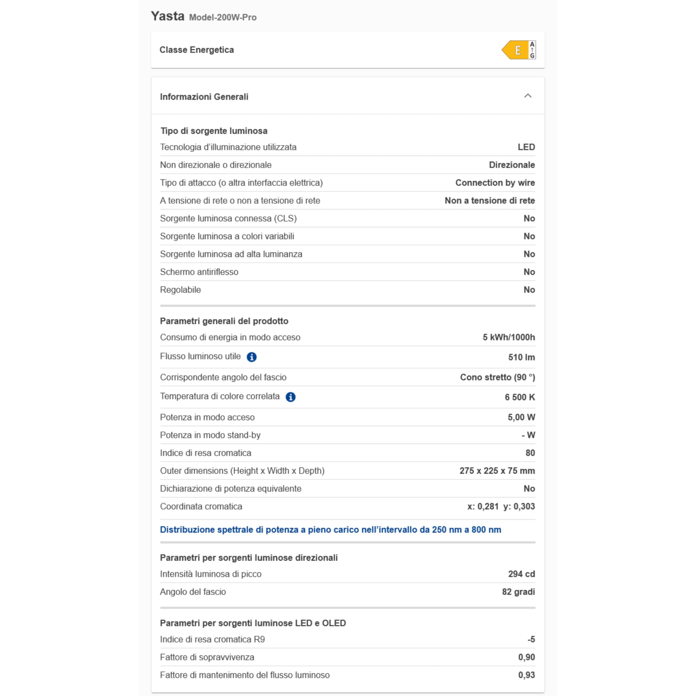Click the Informazioni Generali header title
696x696 pixels.
[x=204, y=97]
